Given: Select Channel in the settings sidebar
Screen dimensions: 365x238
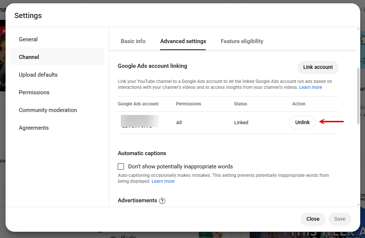Looking at the screenshot, I should point(29,57).
